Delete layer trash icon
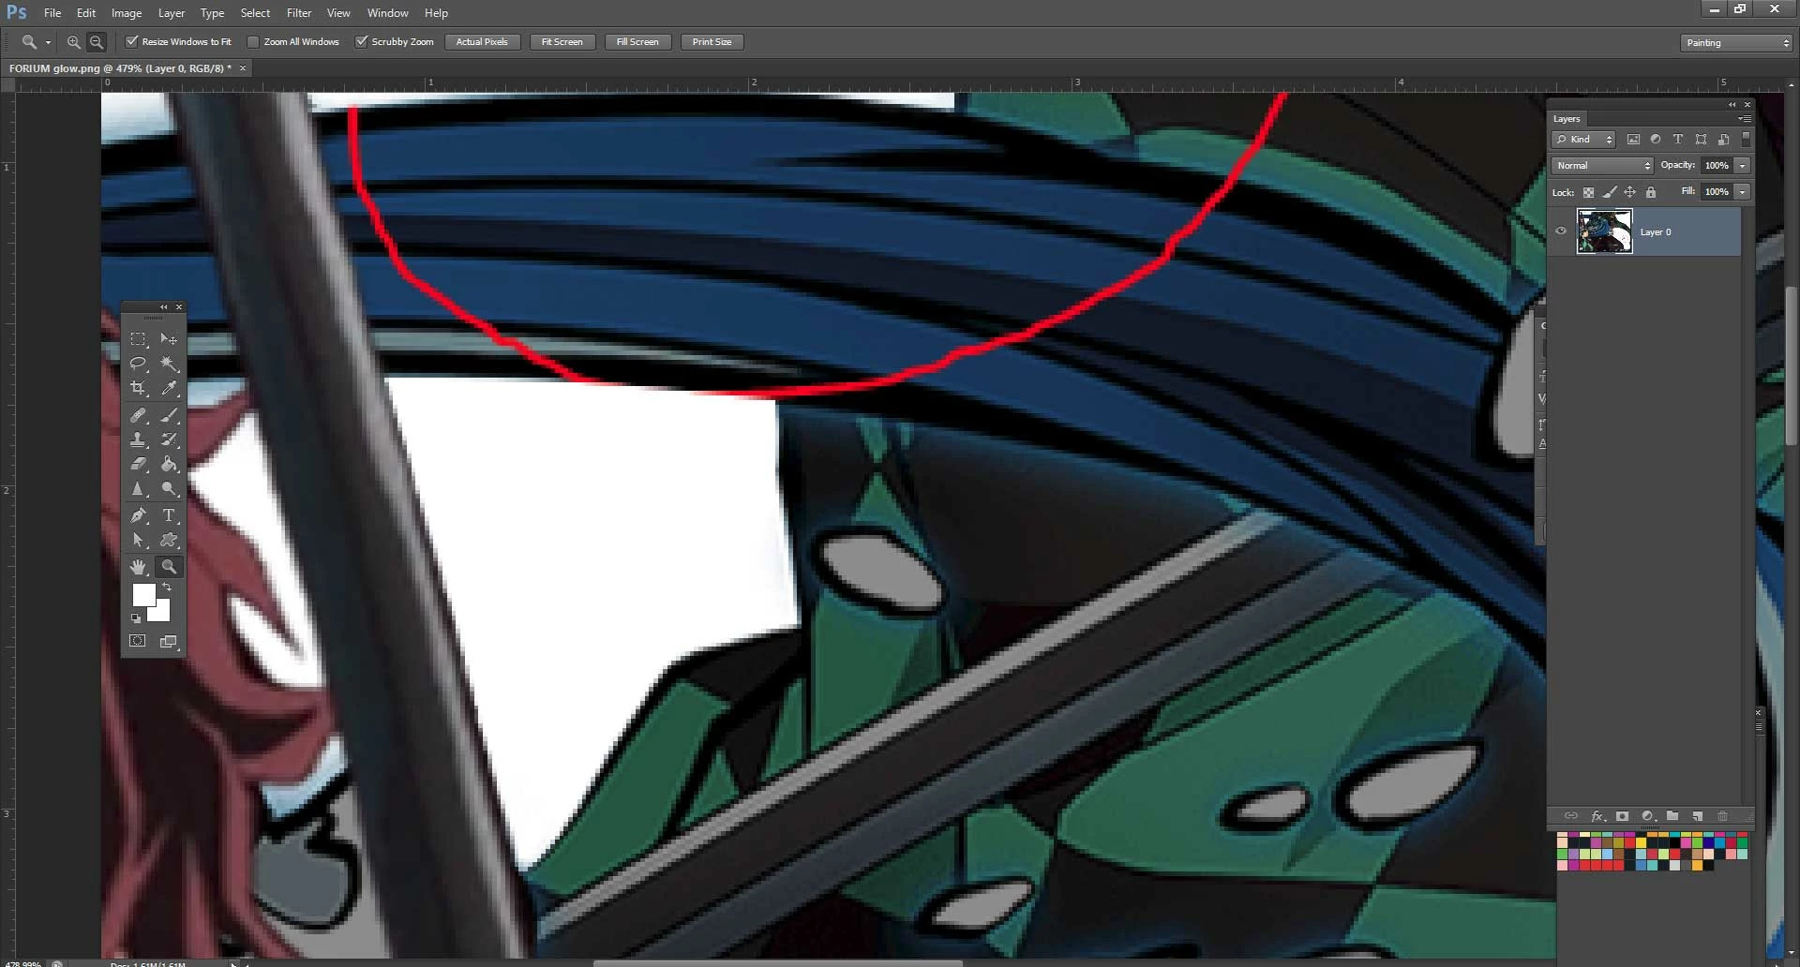Viewport: 1800px width, 967px height. click(1722, 816)
